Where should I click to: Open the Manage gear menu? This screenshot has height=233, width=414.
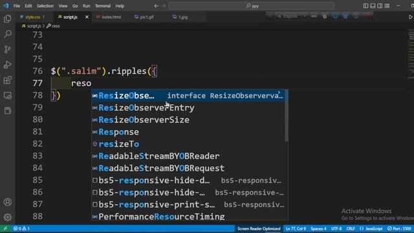pos(8,217)
